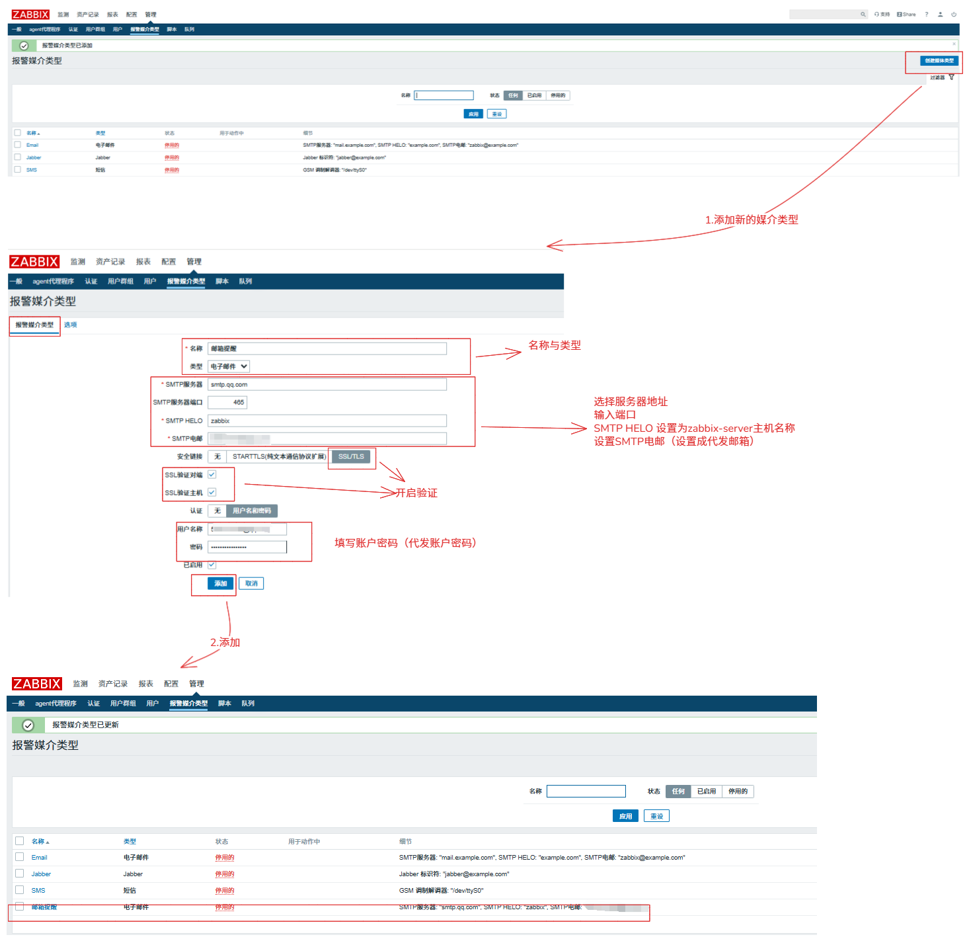Screen dimensions: 969x941
Task: Open the 配置 menu above the media type form
Action: coord(169,262)
